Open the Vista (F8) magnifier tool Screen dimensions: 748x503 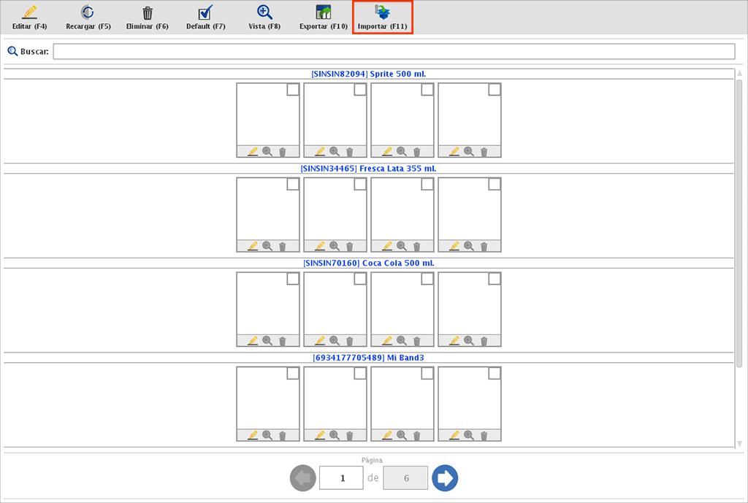click(x=264, y=13)
